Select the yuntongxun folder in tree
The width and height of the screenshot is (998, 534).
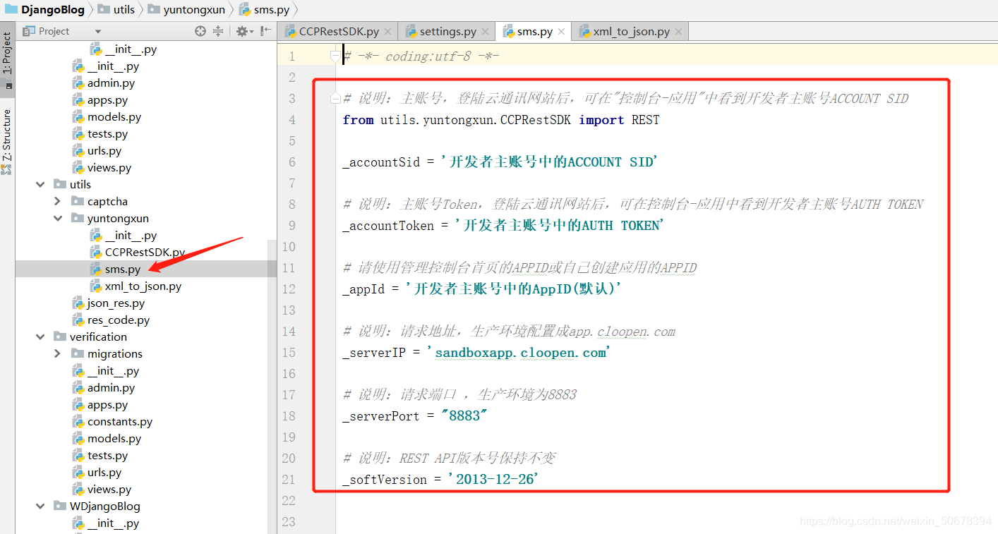click(x=118, y=218)
